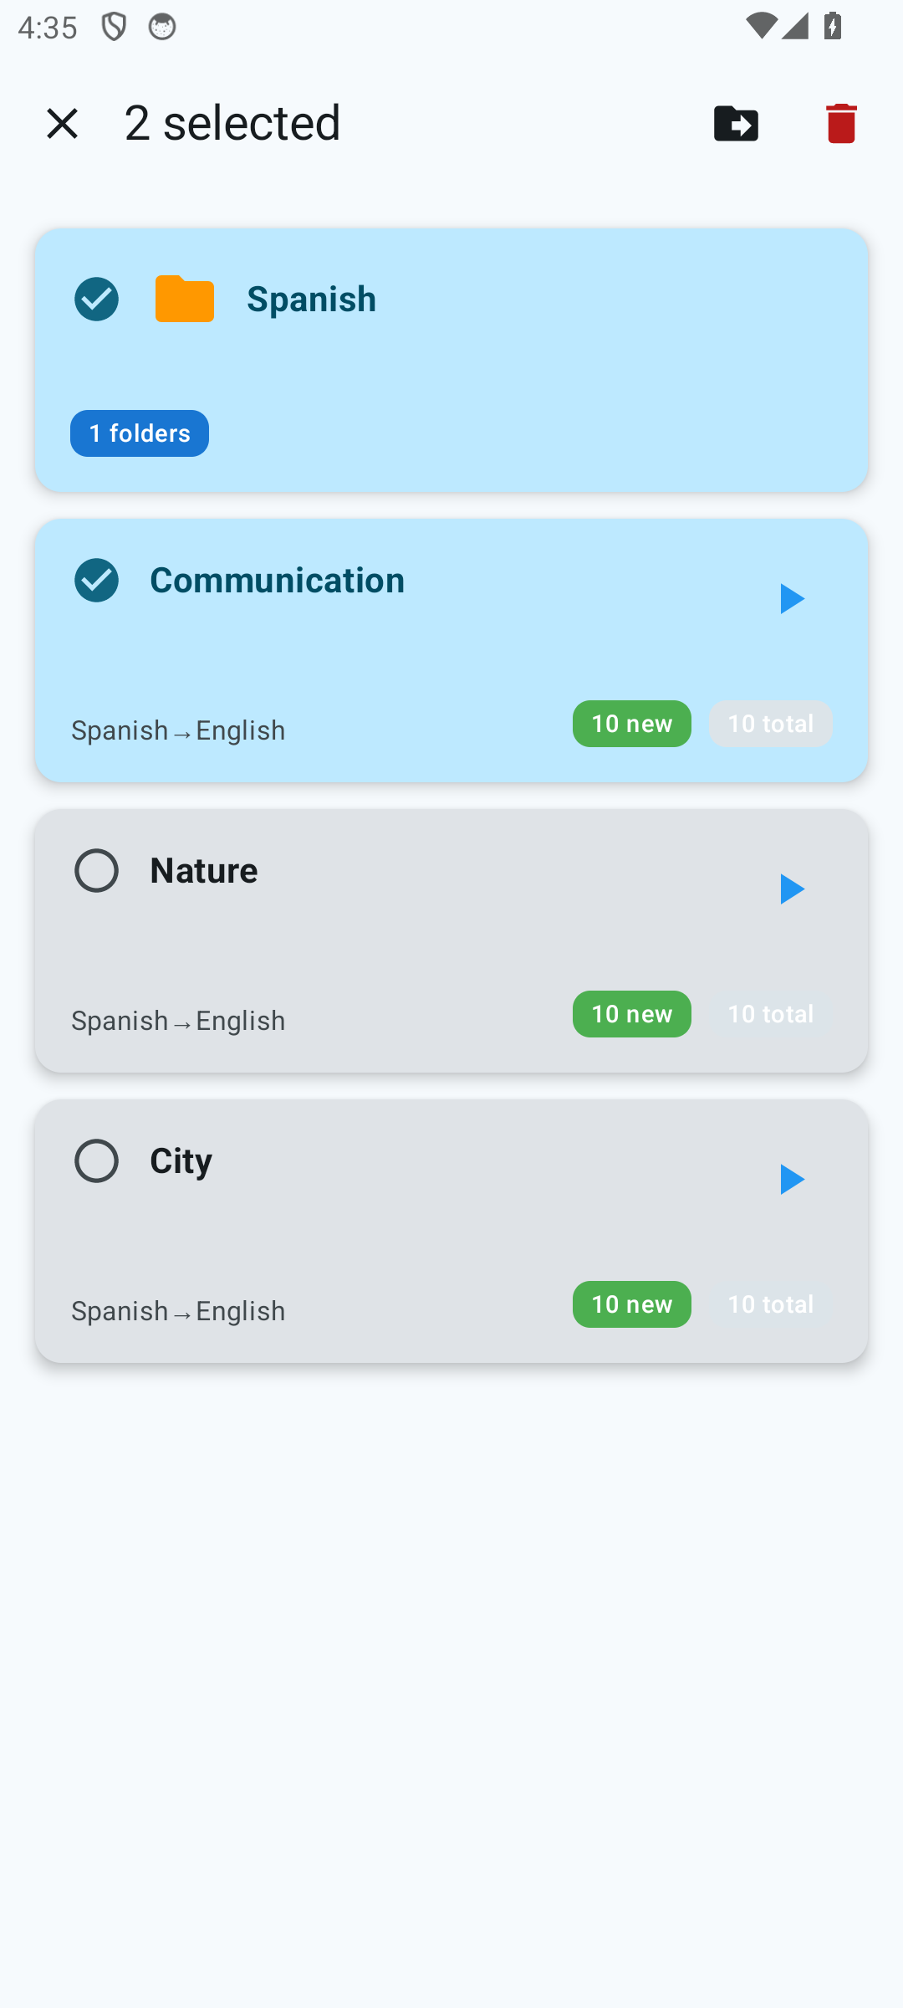The height and width of the screenshot is (2008, 903).
Task: Select the Nature deck radio circle
Action: coord(97,870)
